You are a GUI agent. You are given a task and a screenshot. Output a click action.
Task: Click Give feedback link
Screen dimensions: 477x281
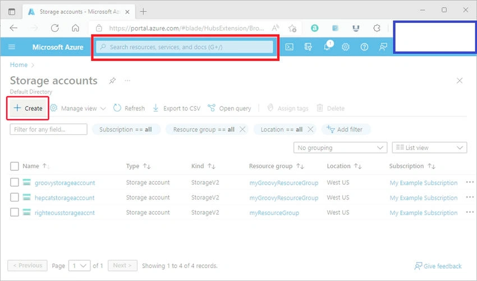point(438,266)
